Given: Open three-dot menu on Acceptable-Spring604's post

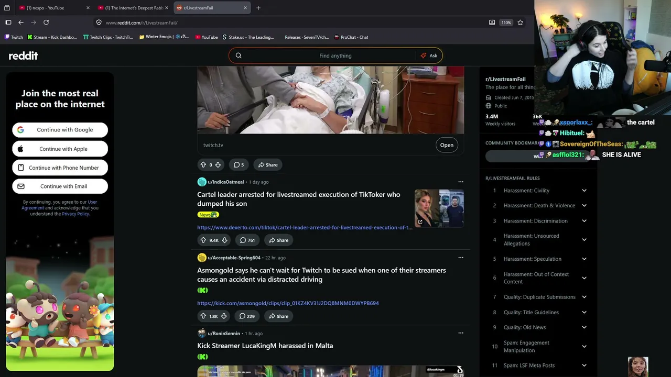Looking at the screenshot, I should pos(461,258).
